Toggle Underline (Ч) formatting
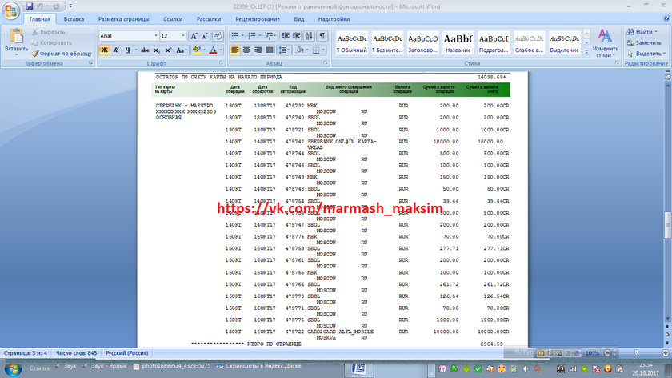The height and width of the screenshot is (378, 672). tap(127, 50)
